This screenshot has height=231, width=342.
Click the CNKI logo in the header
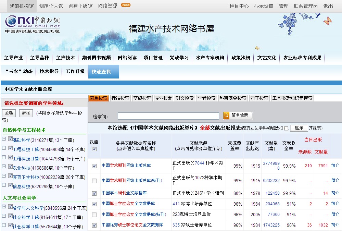click(x=32, y=24)
